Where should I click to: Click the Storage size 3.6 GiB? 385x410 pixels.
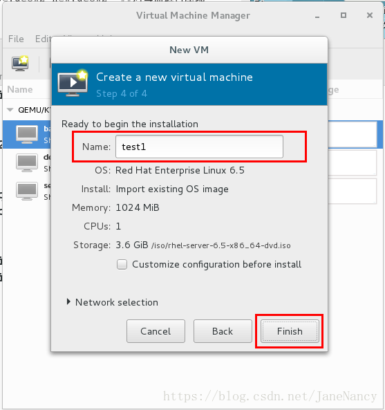point(132,245)
